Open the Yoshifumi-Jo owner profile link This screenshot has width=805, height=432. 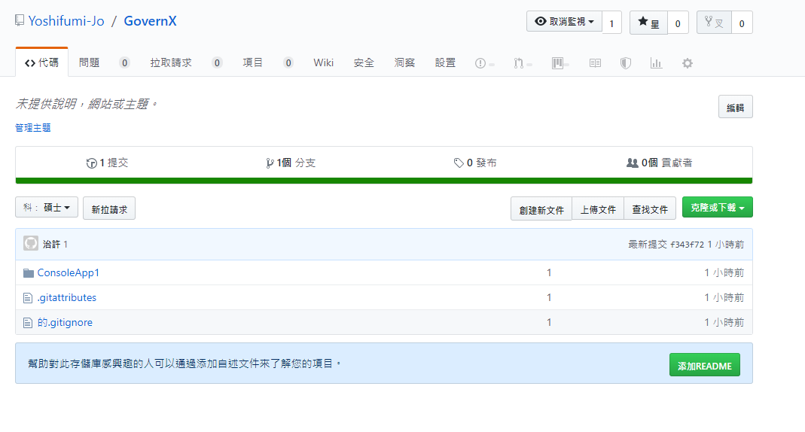[66, 21]
